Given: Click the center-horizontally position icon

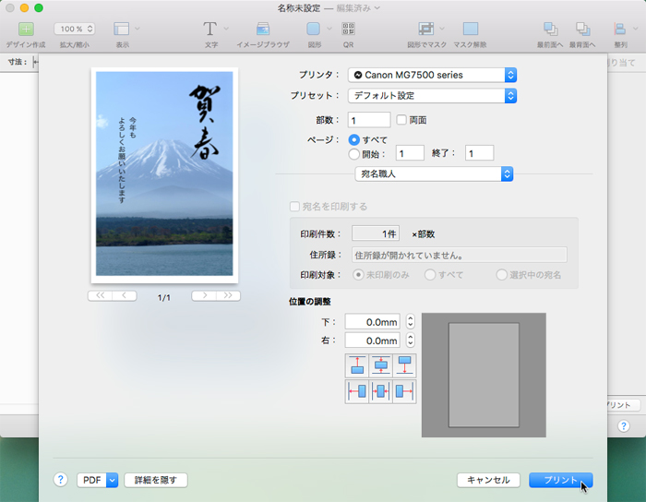Looking at the screenshot, I should click(x=380, y=390).
